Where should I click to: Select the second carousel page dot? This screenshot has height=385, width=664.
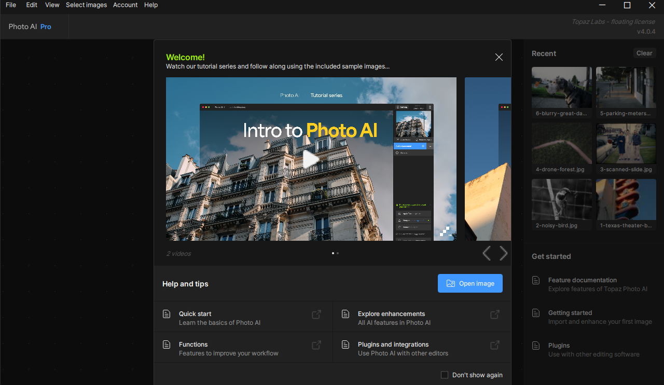(338, 253)
